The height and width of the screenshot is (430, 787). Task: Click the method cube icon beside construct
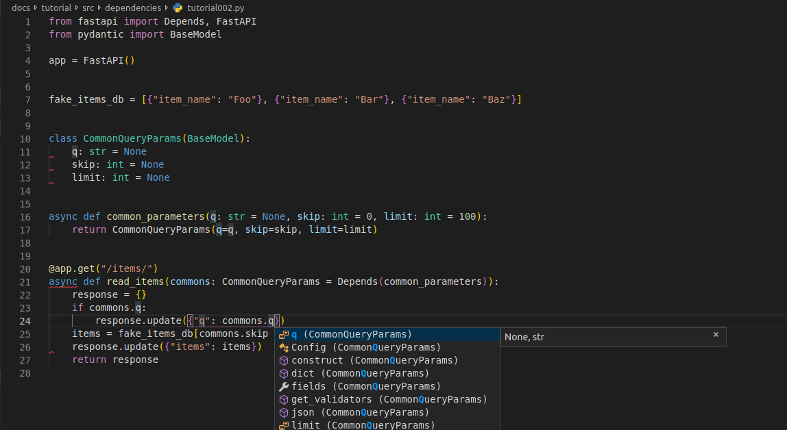[x=284, y=361]
